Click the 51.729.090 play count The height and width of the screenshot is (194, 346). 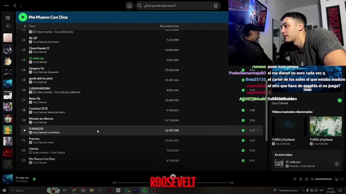coord(172,120)
